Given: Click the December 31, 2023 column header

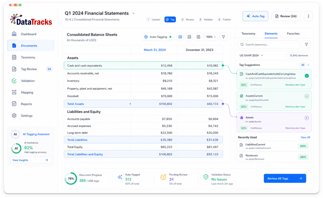Looking at the screenshot, I should pyautogui.click(x=199, y=50).
